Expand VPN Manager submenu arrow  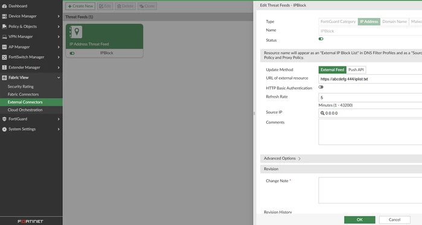59,37
